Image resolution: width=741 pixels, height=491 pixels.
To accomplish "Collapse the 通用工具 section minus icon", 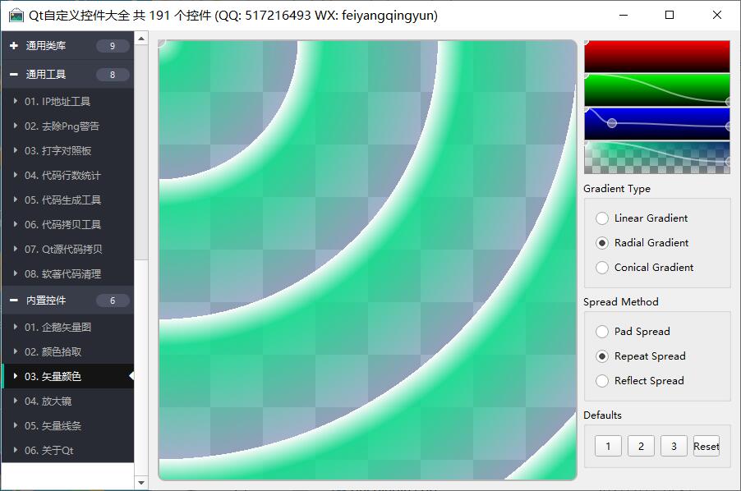I will pyautogui.click(x=13, y=75).
